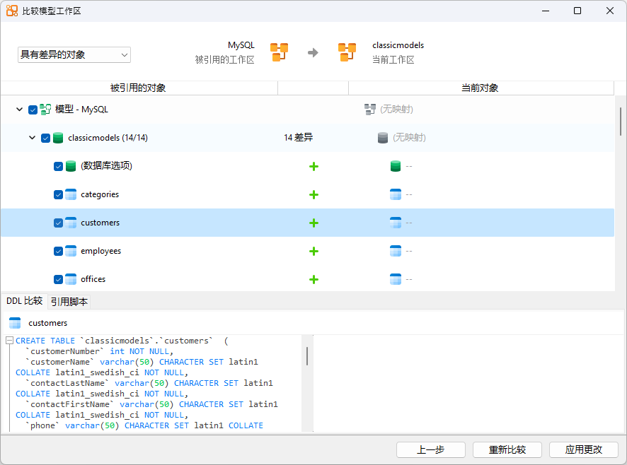
Task: Click the classicmodels workspace icon near the top
Action: tap(347, 52)
